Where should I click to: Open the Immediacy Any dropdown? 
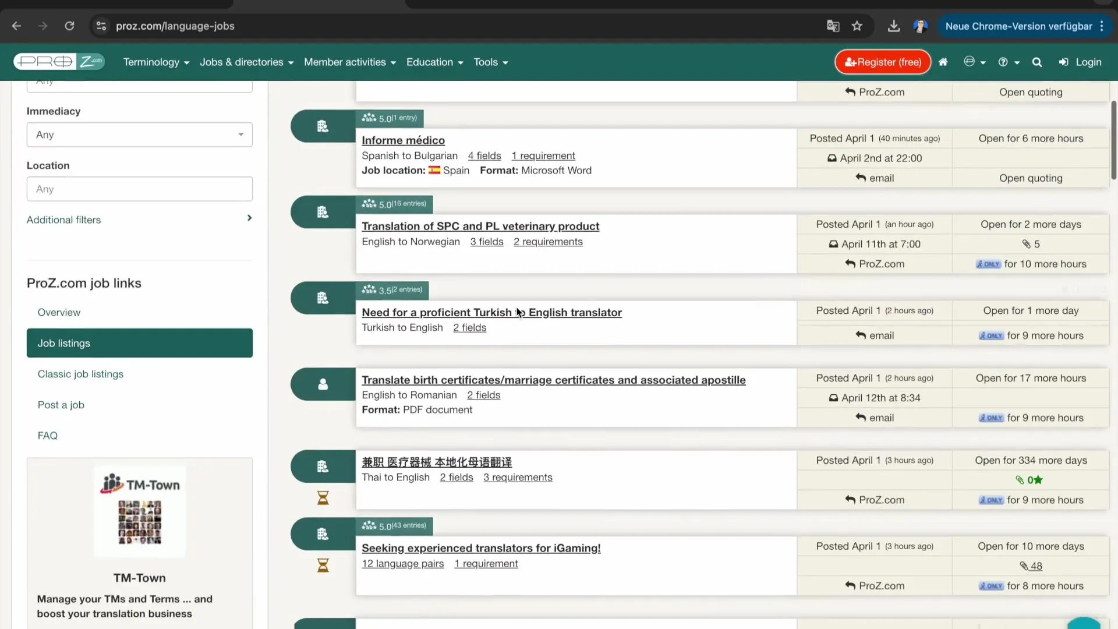click(x=139, y=135)
